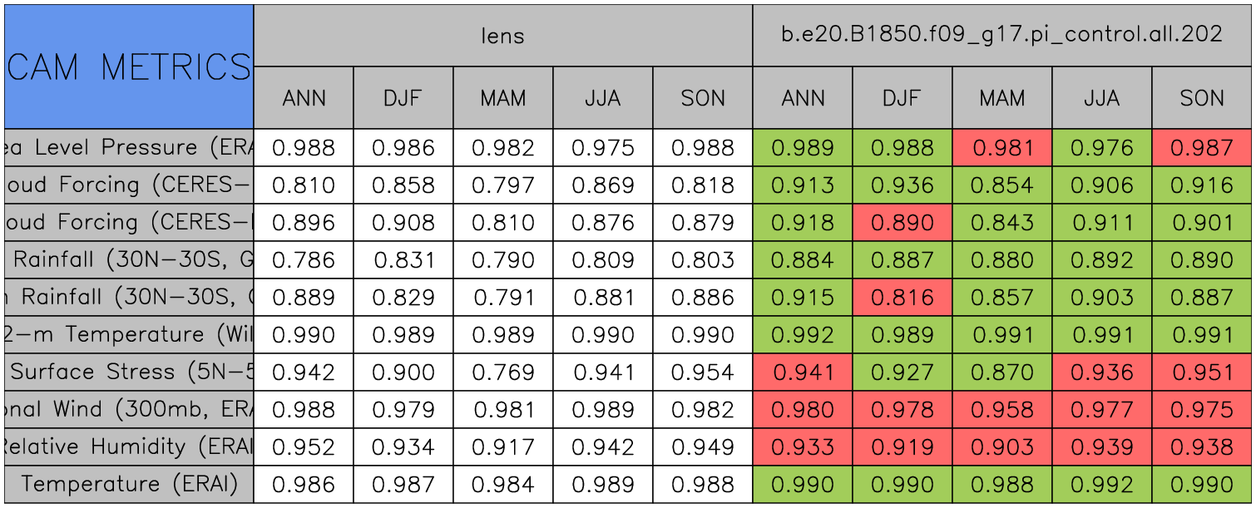Select the green 0.884 cell
Viewport: 1256px width, 508px height.
[803, 260]
